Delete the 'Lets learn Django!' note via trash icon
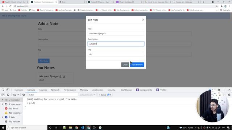 (61, 77)
